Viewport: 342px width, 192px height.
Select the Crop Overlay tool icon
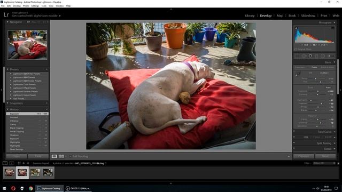[297, 56]
